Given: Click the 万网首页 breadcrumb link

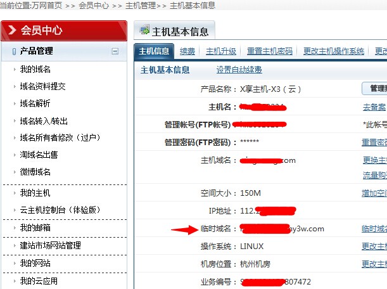Looking at the screenshot, I should click(47, 5).
